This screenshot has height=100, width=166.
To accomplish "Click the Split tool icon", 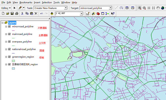I will click(x=116, y=8).
